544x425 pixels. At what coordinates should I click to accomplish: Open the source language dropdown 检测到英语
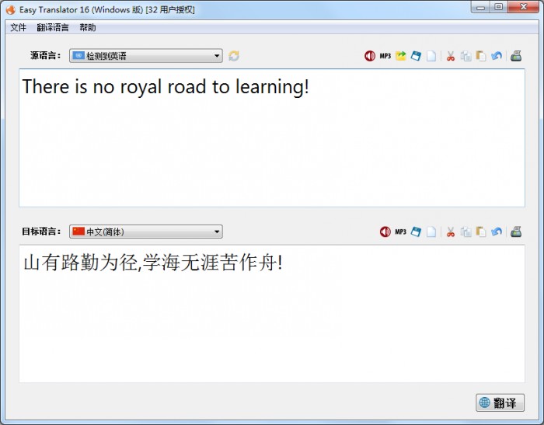[x=146, y=56]
